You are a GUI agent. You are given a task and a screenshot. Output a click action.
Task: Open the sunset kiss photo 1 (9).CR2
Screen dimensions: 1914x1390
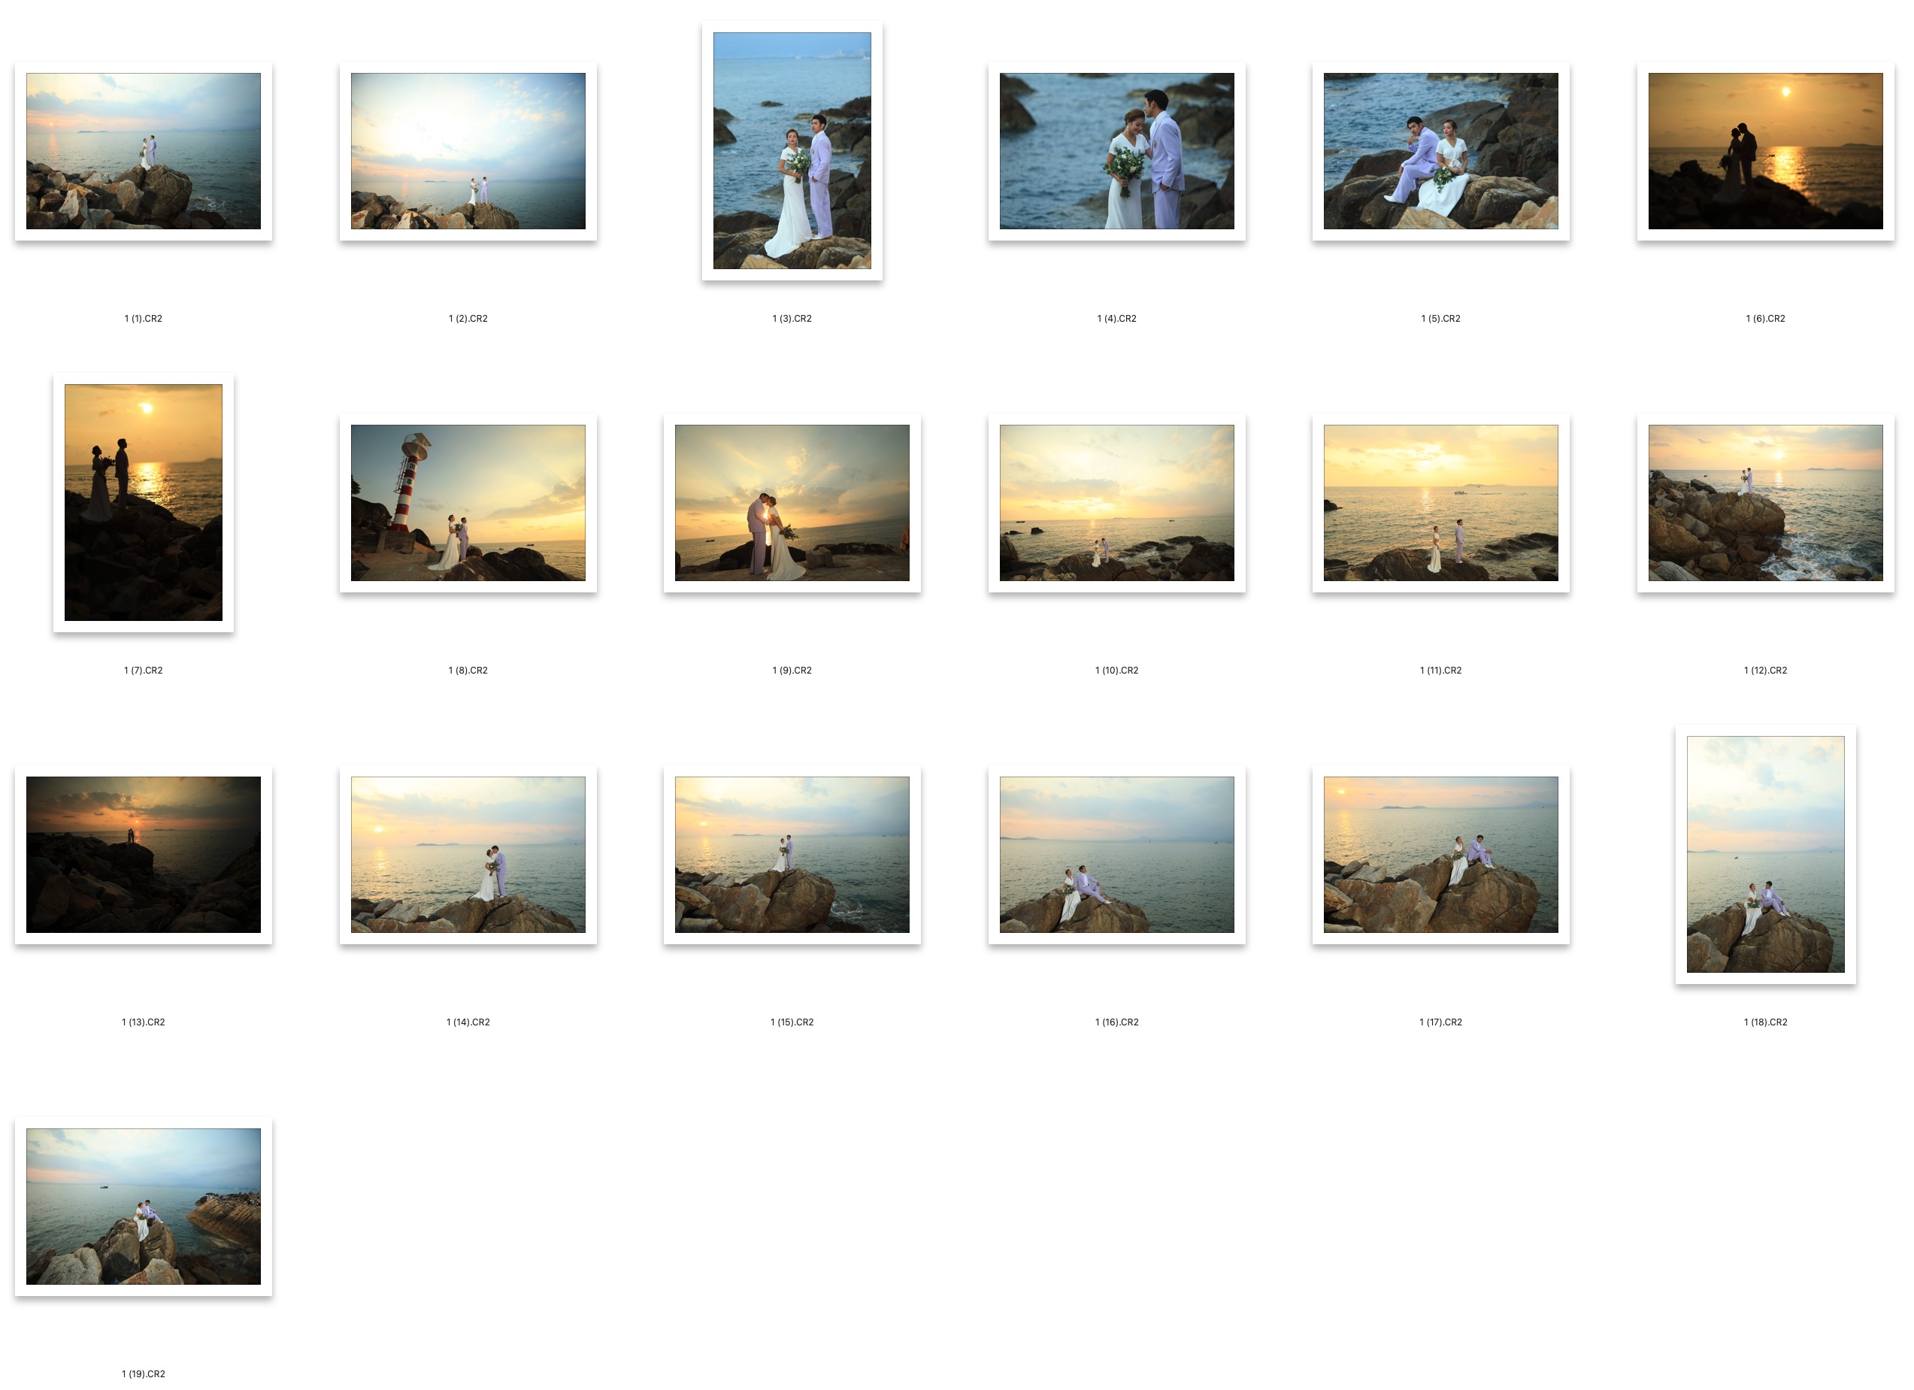point(792,501)
